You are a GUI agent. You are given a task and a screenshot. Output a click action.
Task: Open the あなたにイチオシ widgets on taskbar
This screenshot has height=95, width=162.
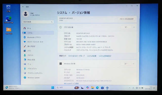[13, 87]
